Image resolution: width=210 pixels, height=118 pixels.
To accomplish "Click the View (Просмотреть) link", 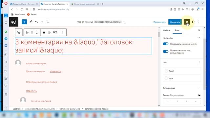I will point(159,22).
